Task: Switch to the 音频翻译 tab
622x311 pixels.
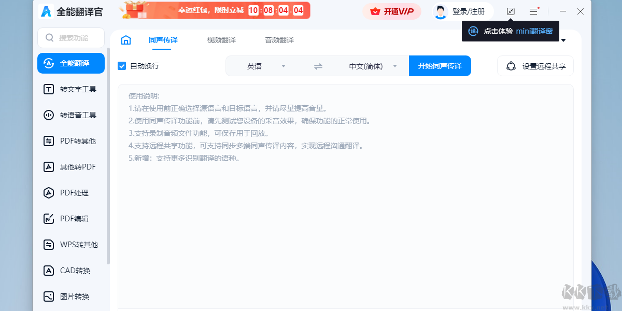Action: point(278,39)
